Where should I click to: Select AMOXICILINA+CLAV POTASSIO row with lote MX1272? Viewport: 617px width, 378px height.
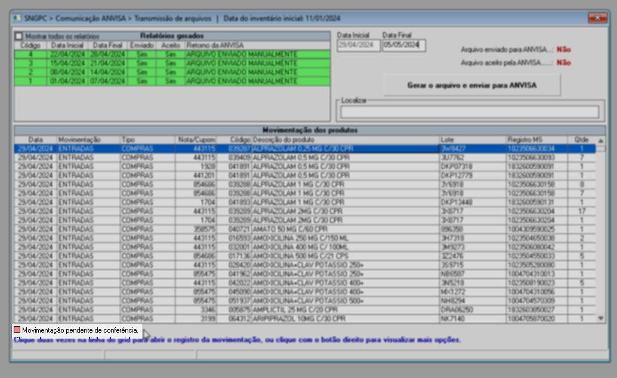(x=305, y=292)
